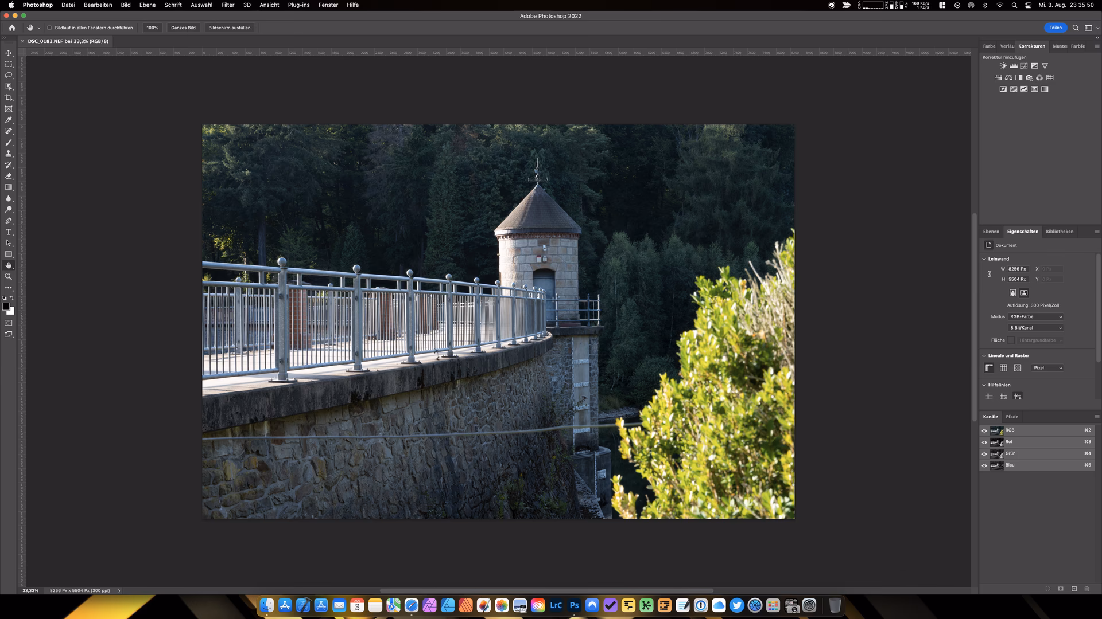This screenshot has width=1102, height=619.
Task: Select the Zoom tool
Action: [9, 277]
